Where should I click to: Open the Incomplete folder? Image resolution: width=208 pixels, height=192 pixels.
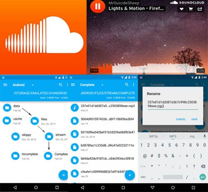click(25, 156)
